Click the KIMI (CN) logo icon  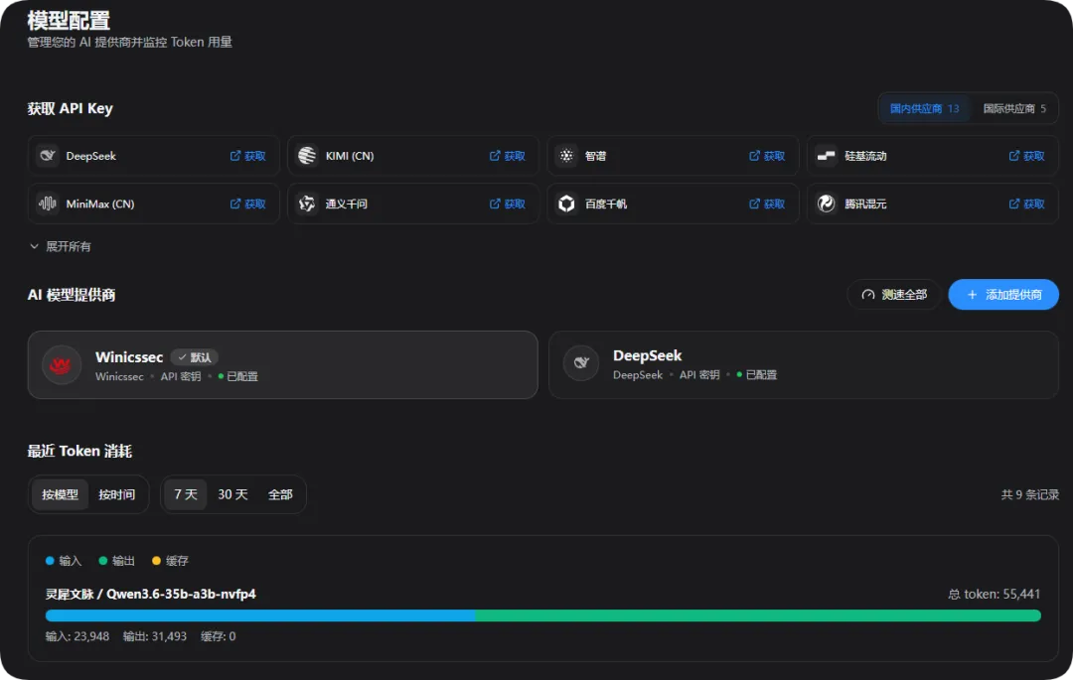(x=307, y=156)
